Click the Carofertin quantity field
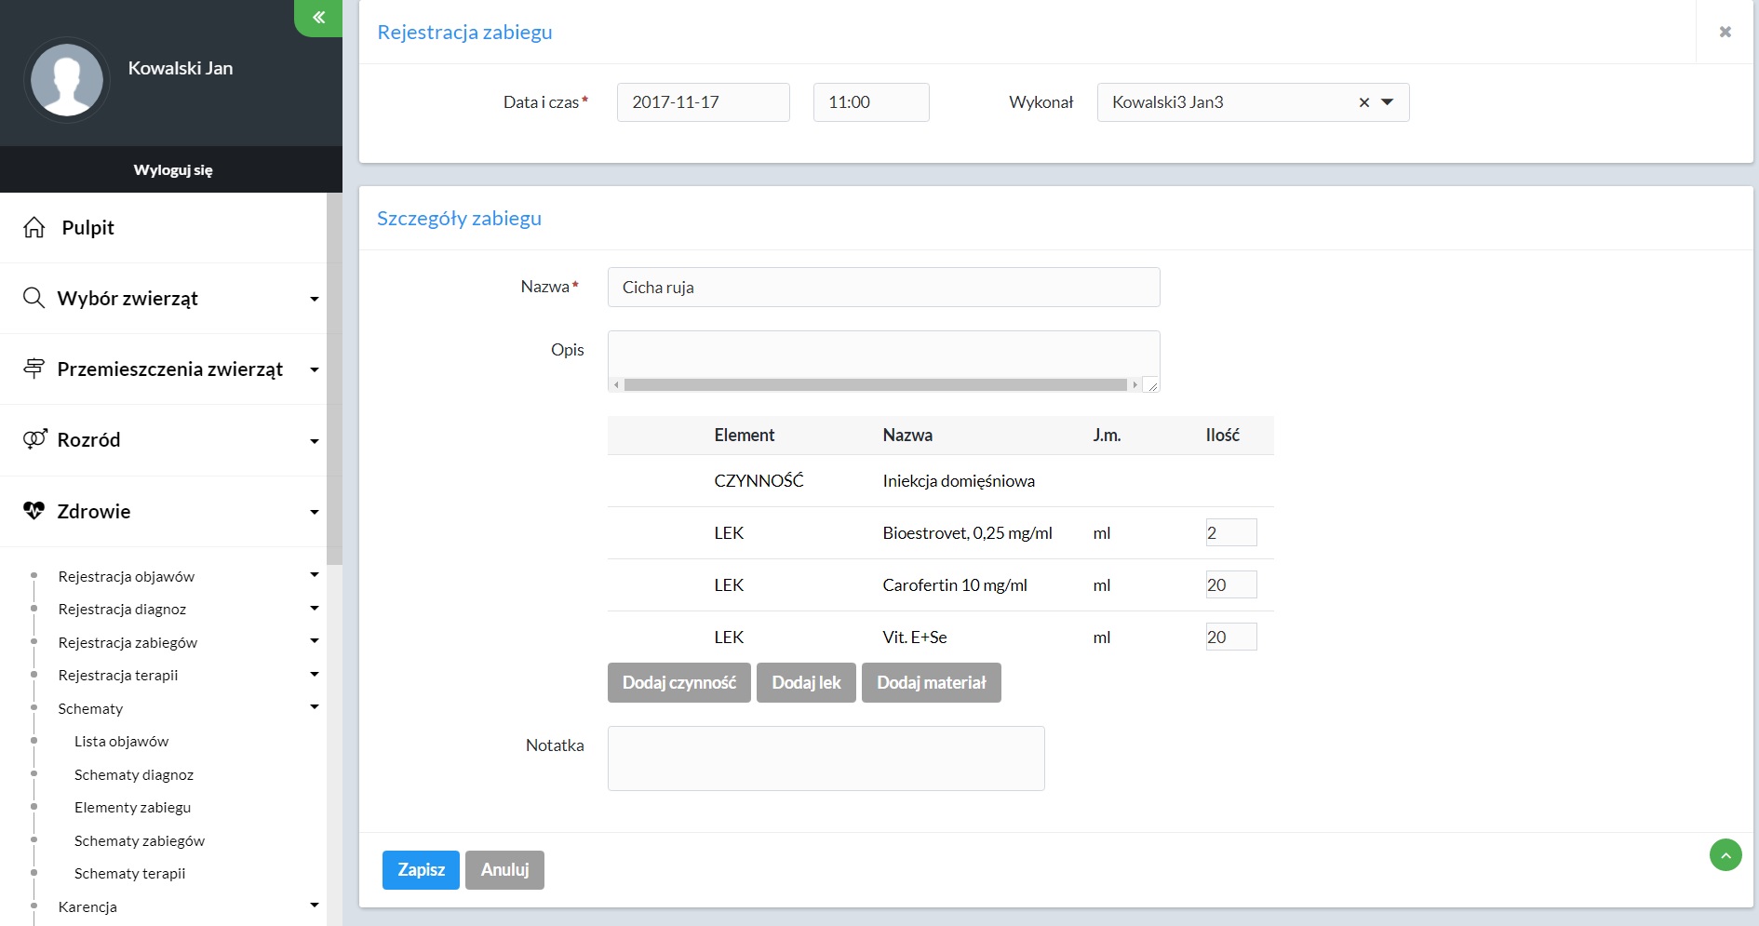 1230,584
